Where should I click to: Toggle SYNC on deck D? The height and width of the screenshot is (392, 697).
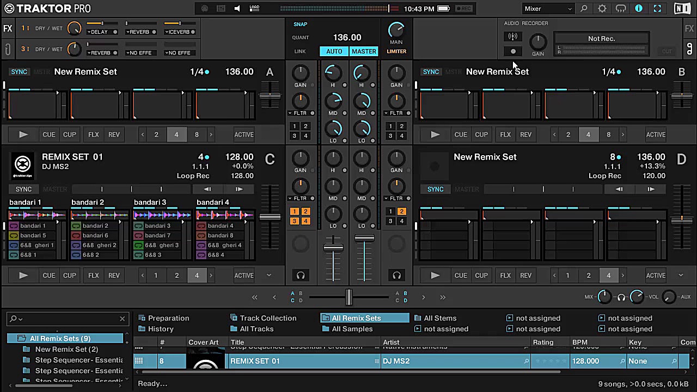[435, 189]
